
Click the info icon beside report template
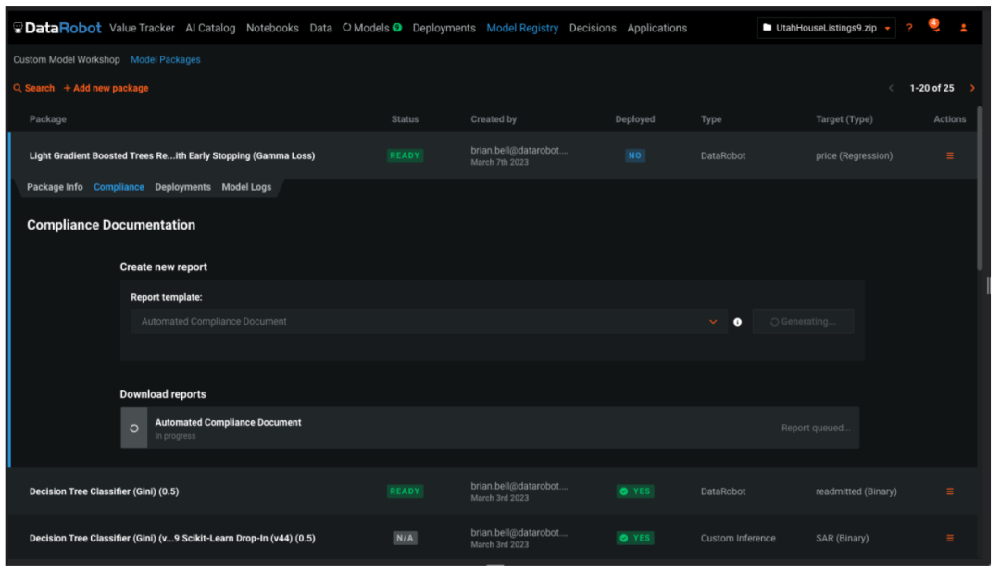(x=738, y=322)
